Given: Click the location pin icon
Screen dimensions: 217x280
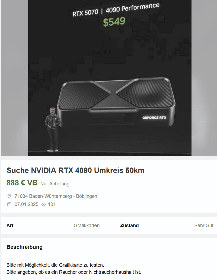Looking at the screenshot, I should pos(9,196).
